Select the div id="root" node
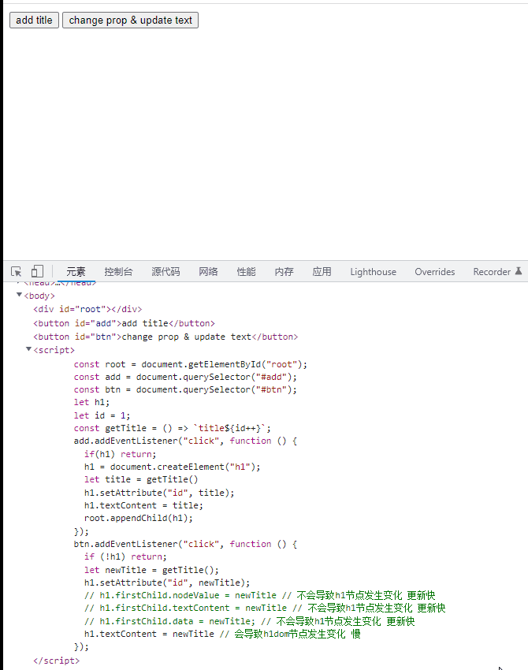This screenshot has height=670, width=528. pos(87,309)
